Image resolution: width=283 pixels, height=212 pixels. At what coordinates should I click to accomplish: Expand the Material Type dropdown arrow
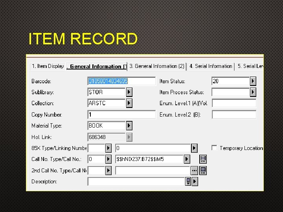pyautogui.click(x=129, y=126)
